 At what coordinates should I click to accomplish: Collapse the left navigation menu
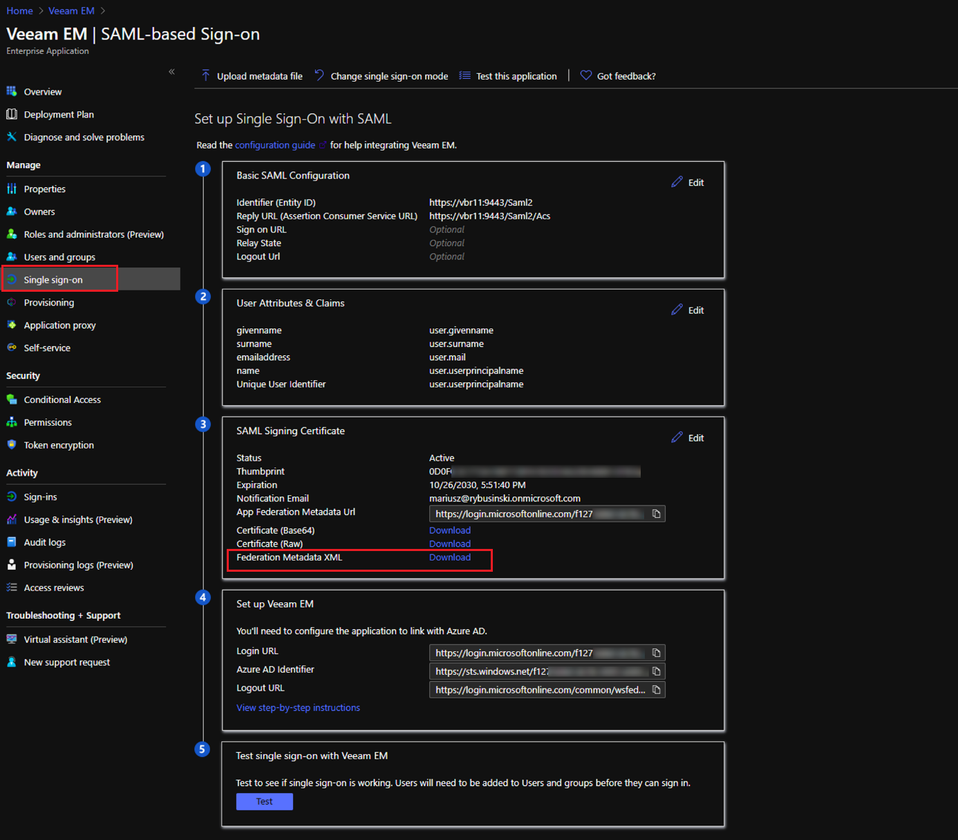click(171, 72)
